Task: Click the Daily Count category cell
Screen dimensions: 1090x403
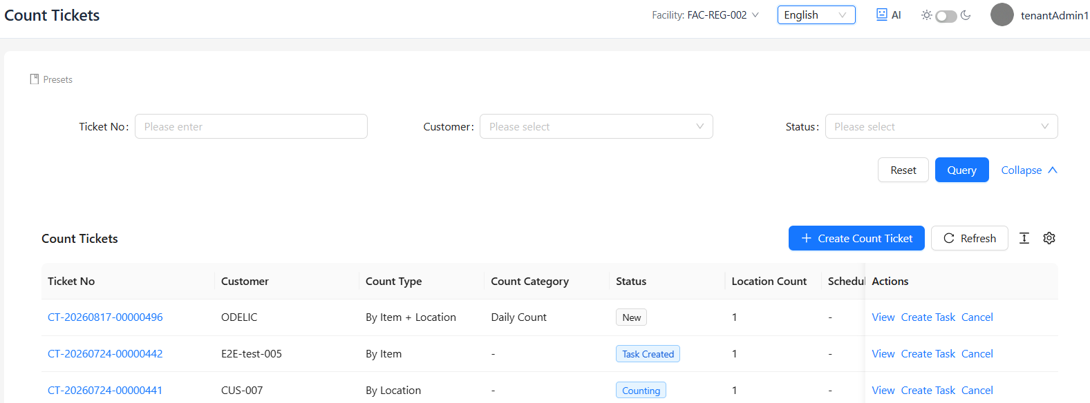Action: 518,317
